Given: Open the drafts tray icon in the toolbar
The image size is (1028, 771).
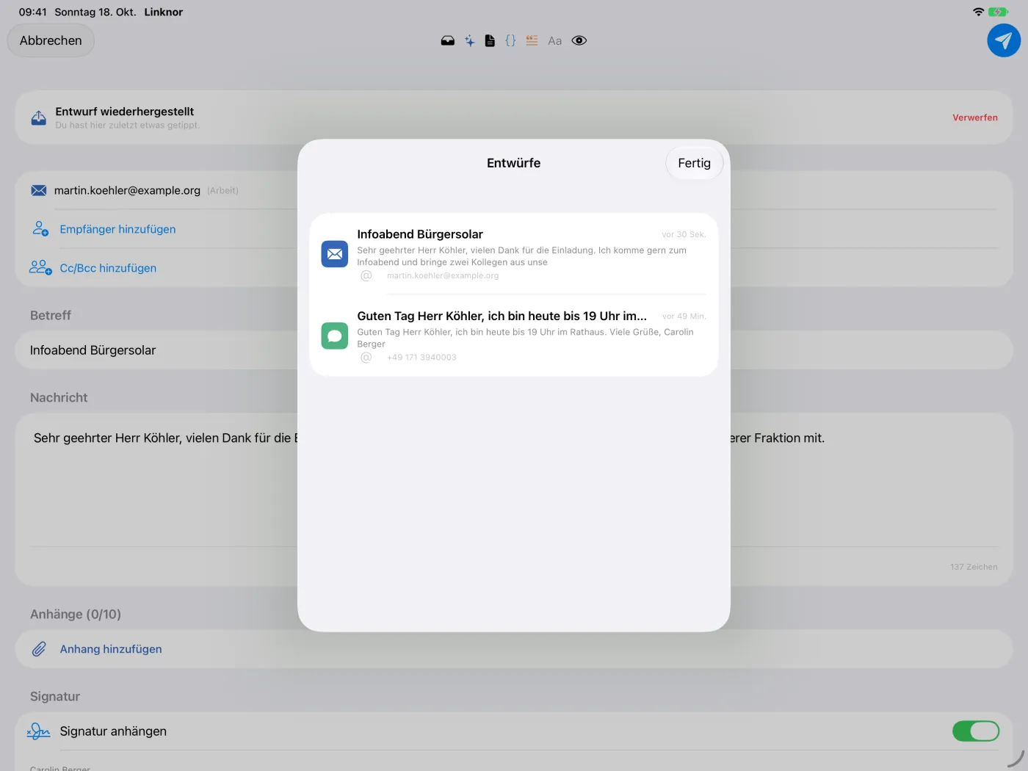Looking at the screenshot, I should point(448,41).
